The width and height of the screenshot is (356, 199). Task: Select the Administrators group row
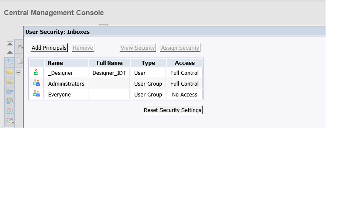pyautogui.click(x=116, y=84)
